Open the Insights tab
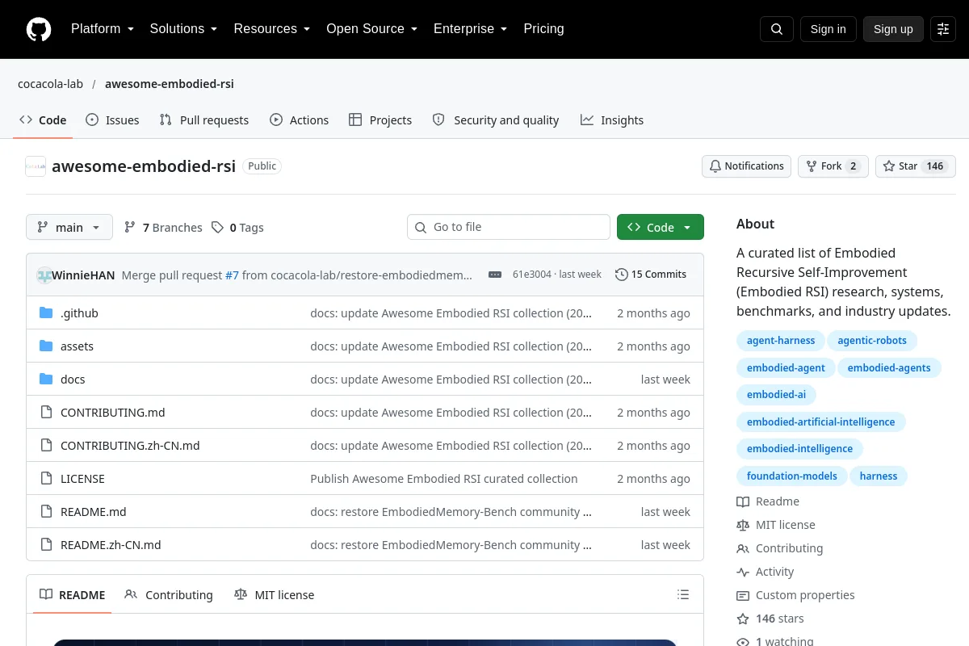The image size is (969, 646). coord(612,120)
